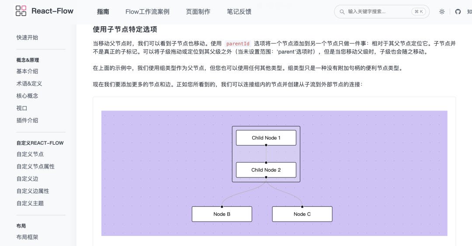Click the ⌘K shortcut badge
This screenshot has width=472, height=246.
tap(419, 12)
